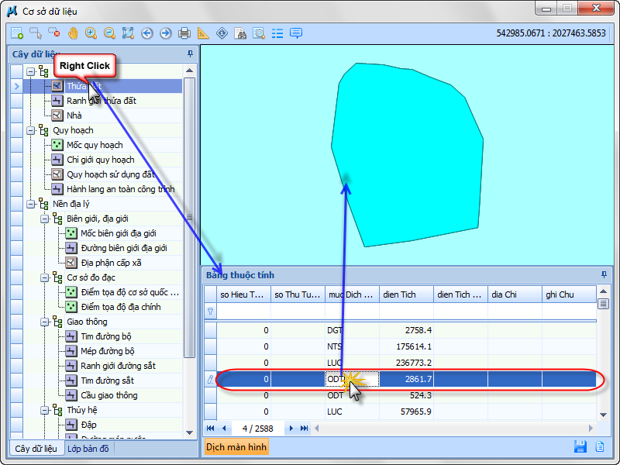Screen dimensions: 620x465
Task: Click the Zoom Out magnifier tool
Action: coord(110,33)
